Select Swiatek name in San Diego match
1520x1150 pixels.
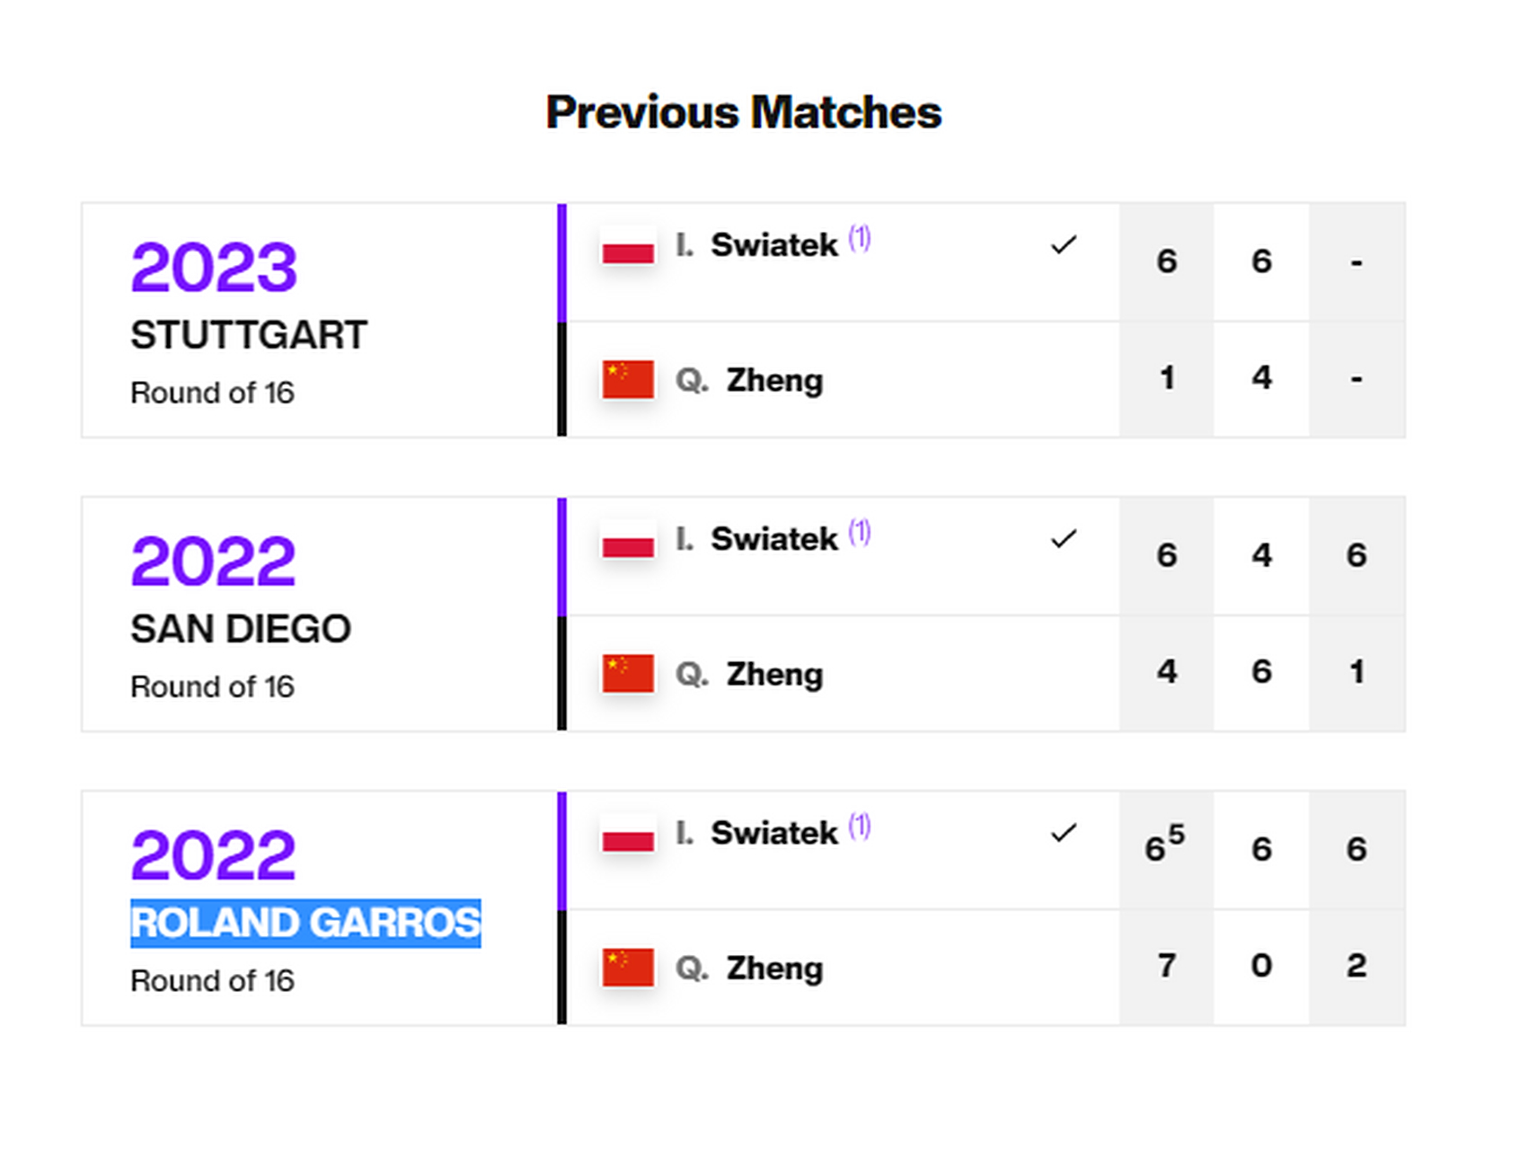pyautogui.click(x=774, y=539)
